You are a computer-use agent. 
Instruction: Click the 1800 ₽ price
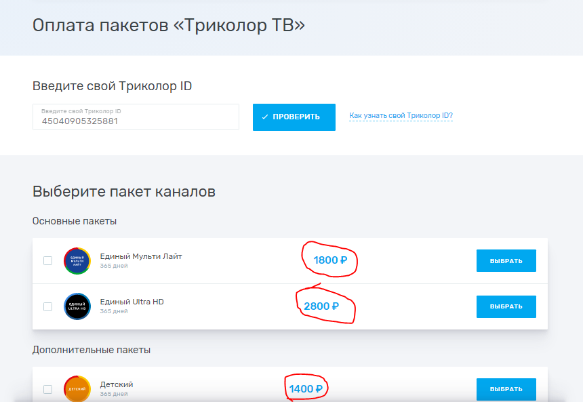[330, 260]
